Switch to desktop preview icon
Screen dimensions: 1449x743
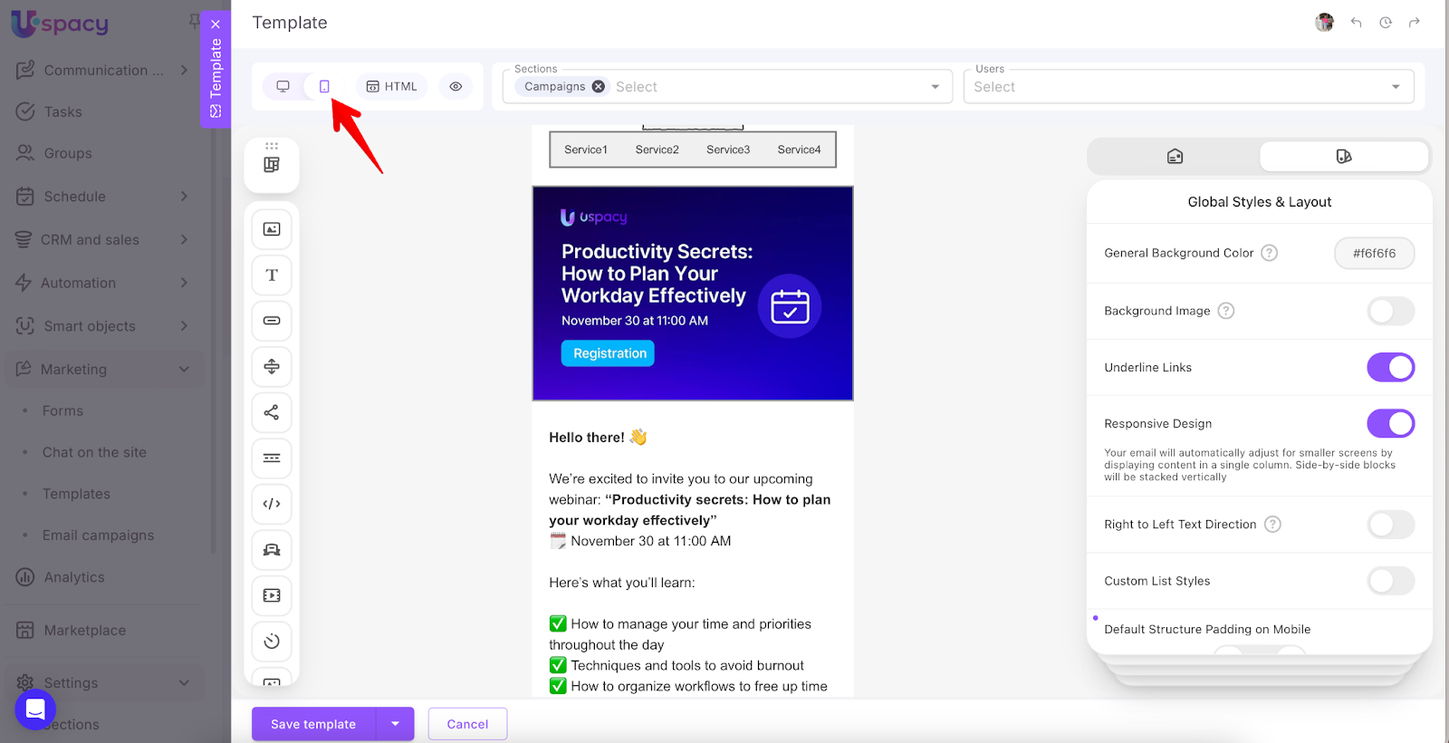(x=283, y=86)
